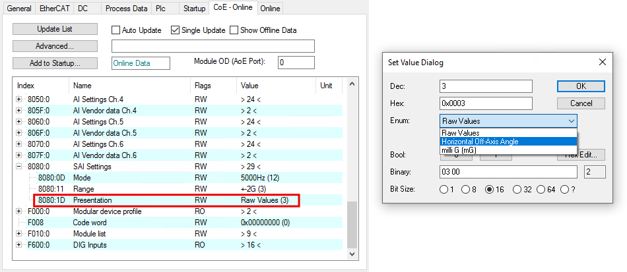The width and height of the screenshot is (627, 272).
Task: Select the 8080:11 Range row
Action: coord(178,188)
